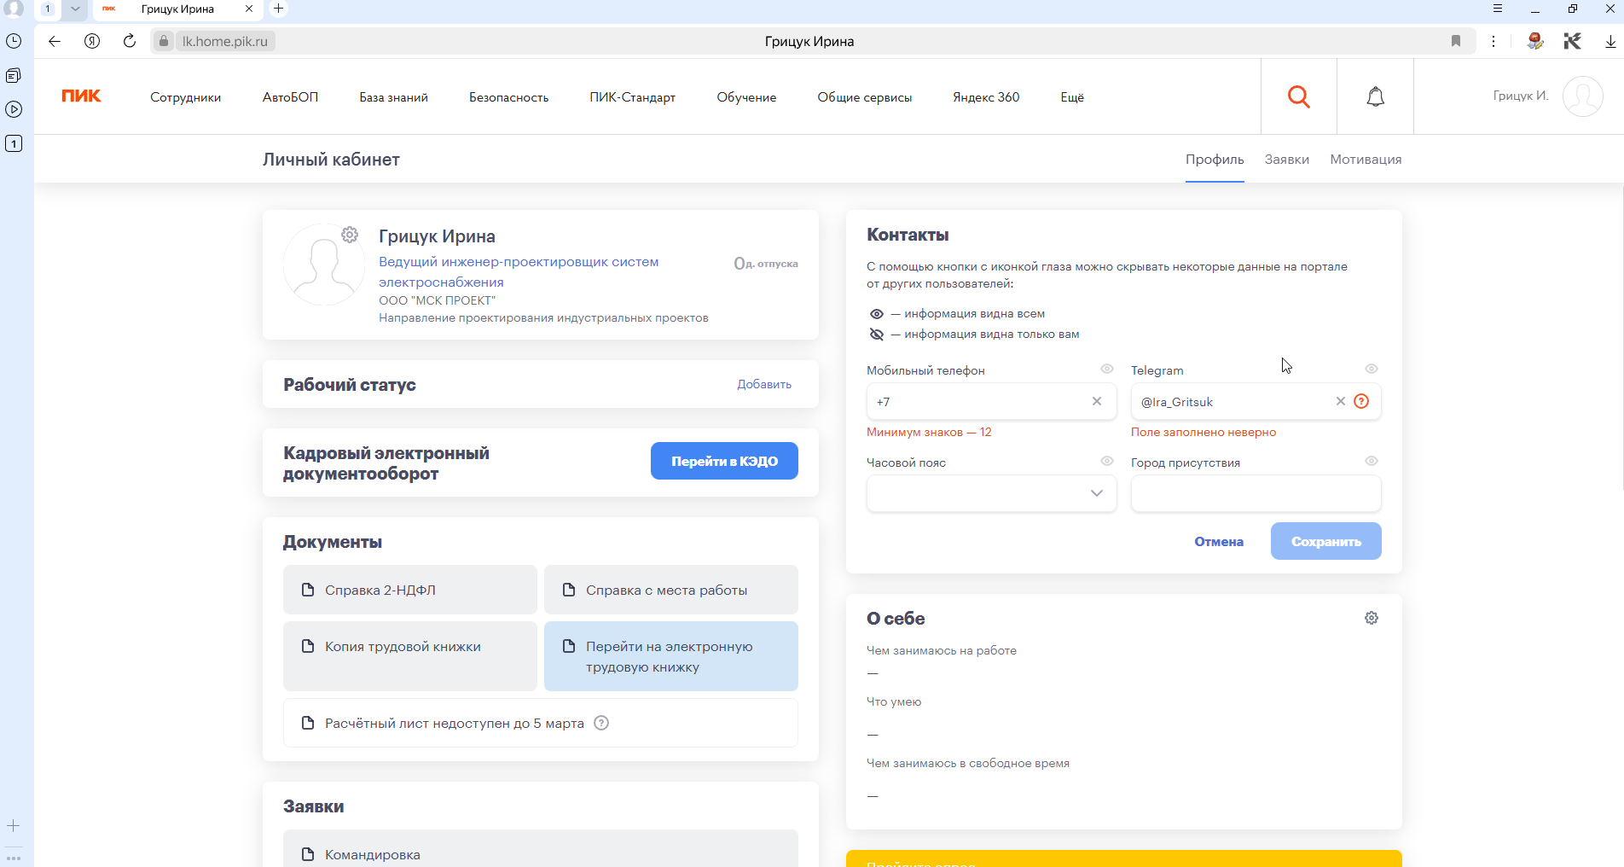Open the Яндекс 360 menu
The width and height of the screenshot is (1624, 867).
coord(986,97)
